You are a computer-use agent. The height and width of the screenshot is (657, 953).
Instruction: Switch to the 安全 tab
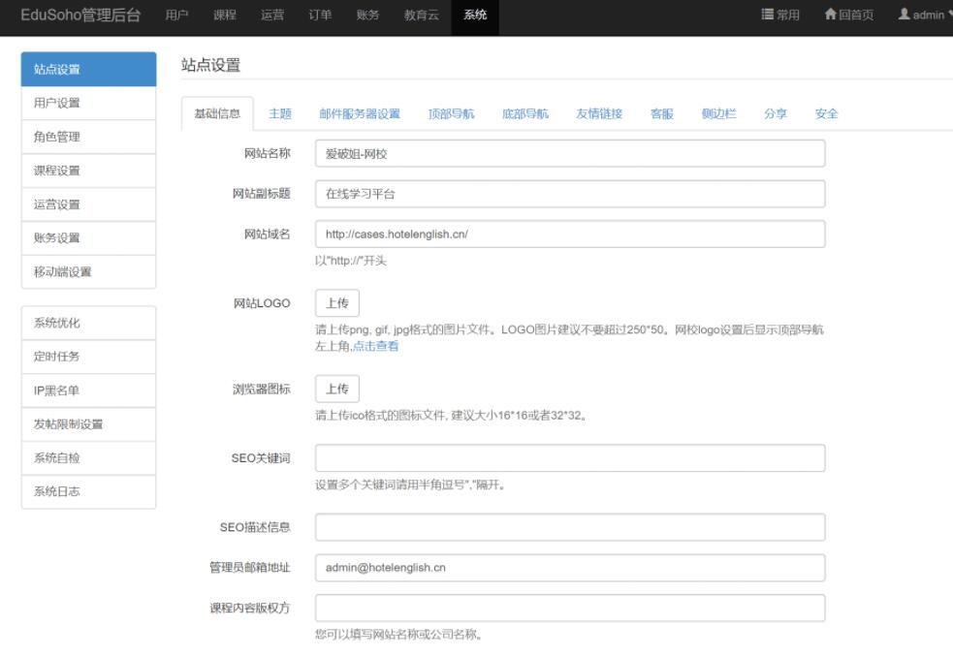pos(826,113)
